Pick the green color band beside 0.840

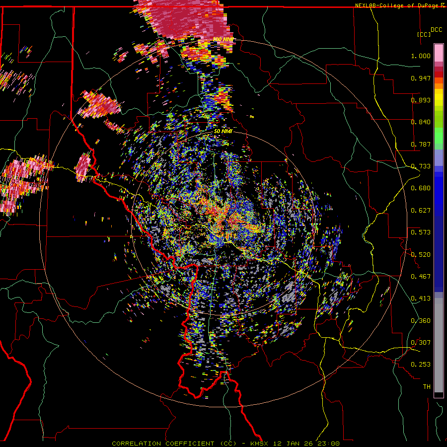pos(439,119)
